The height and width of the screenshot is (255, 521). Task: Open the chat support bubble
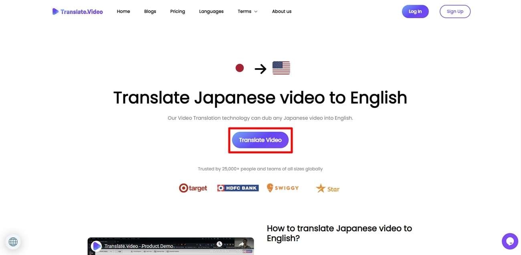click(x=510, y=241)
